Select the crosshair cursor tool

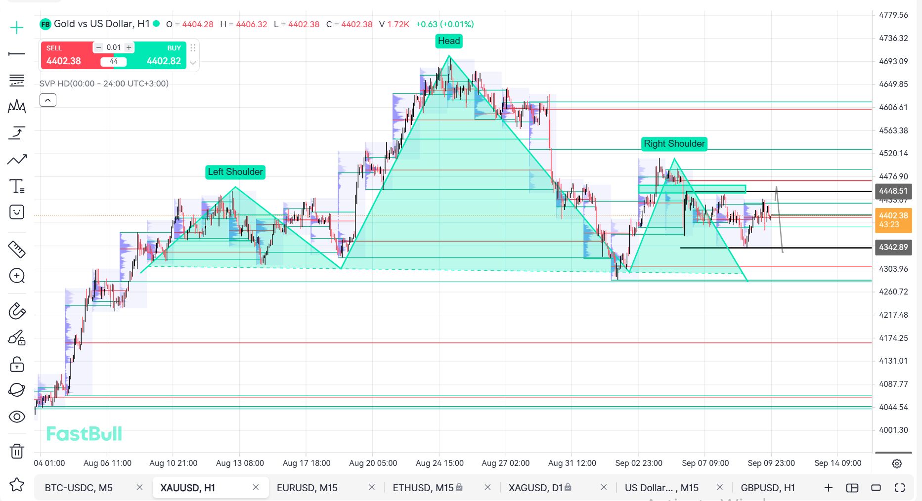coord(17,27)
